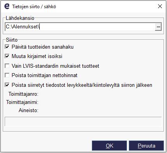This screenshot has width=167, height=153.
Task: Click the Tietojen siirto / sähkö title
Action: (x=34, y=7)
